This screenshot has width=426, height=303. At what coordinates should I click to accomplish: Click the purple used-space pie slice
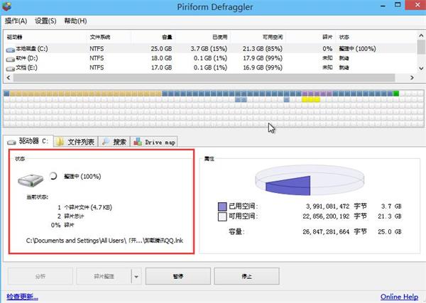pyautogui.click(x=288, y=186)
